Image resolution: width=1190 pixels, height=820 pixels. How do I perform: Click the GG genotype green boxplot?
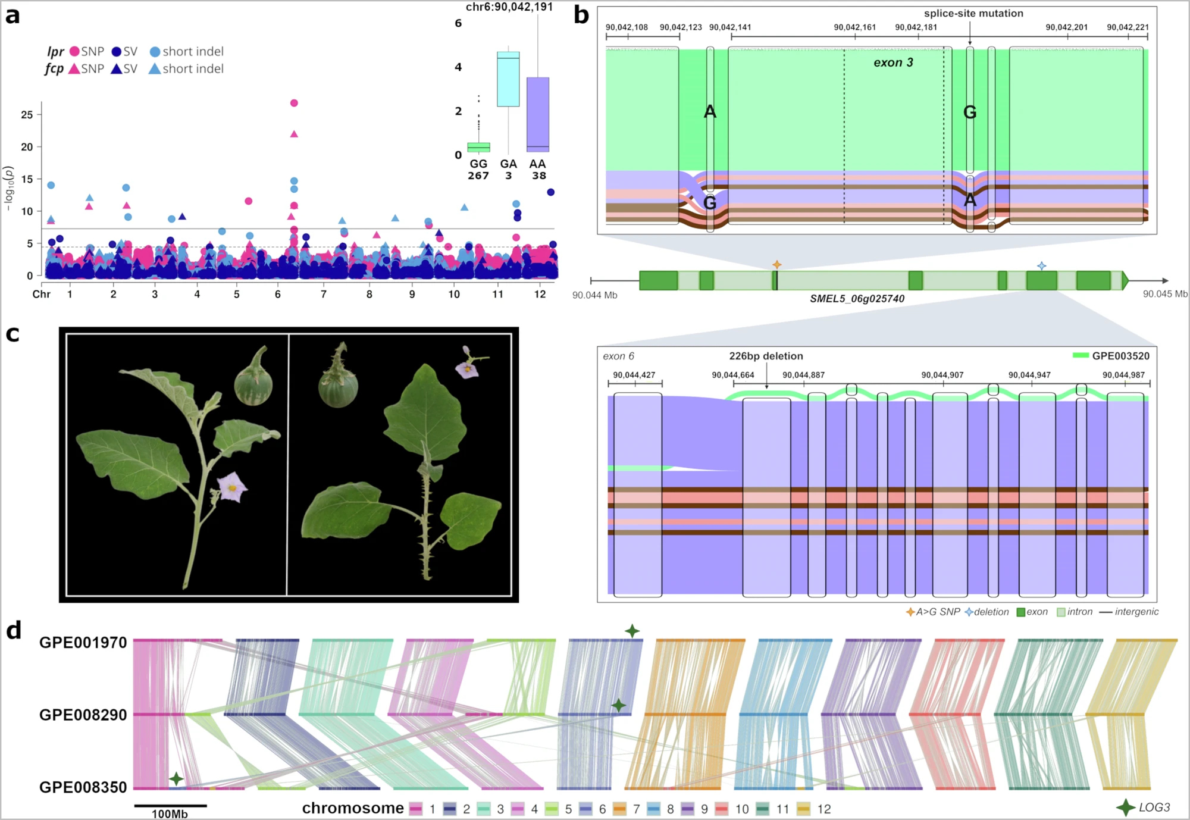point(478,147)
